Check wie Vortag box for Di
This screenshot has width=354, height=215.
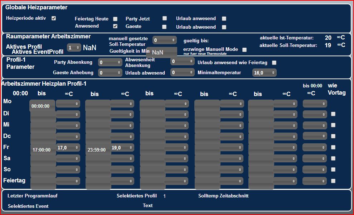pos(333,114)
